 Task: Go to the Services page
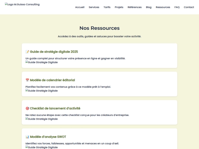point(94,7)
